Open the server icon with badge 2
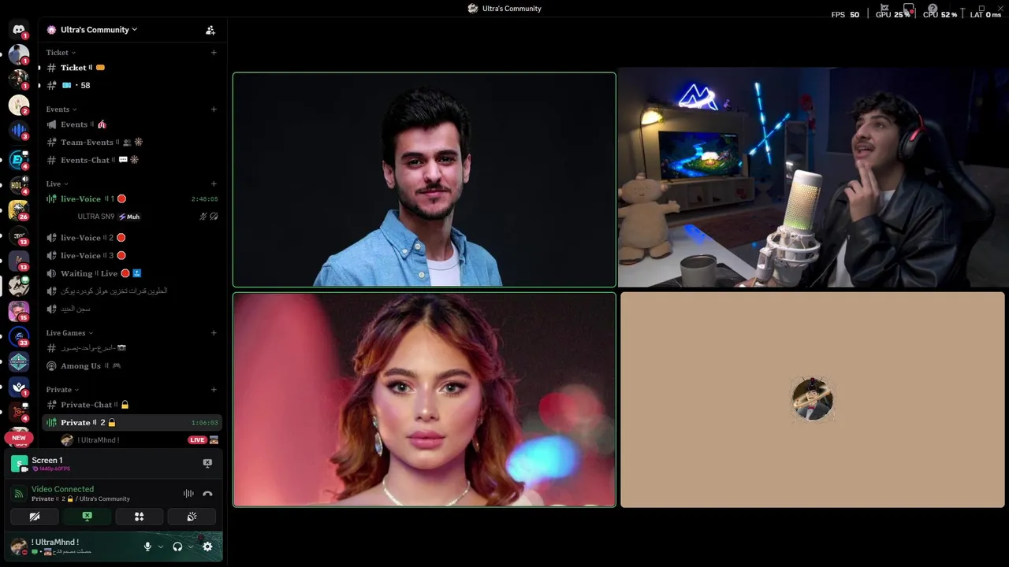The height and width of the screenshot is (567, 1009). pos(19,105)
